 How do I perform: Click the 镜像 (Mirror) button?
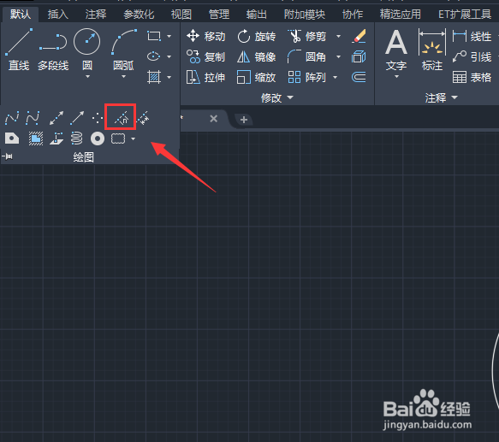point(257,57)
